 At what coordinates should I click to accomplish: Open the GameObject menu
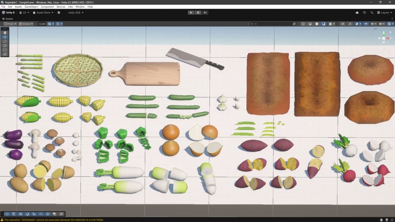(x=31, y=7)
